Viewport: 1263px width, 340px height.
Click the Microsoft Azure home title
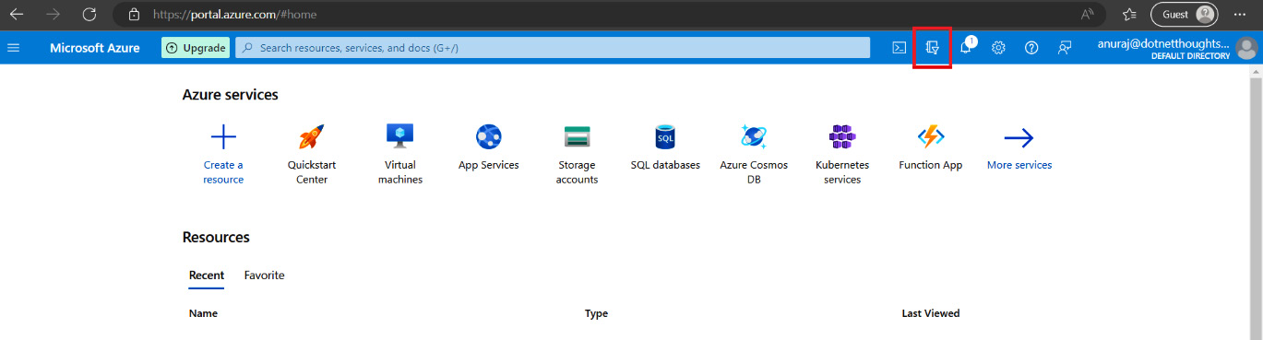click(x=95, y=48)
